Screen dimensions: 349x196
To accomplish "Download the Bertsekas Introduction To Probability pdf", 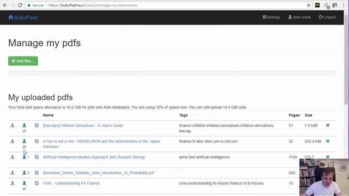I will click(13, 173).
